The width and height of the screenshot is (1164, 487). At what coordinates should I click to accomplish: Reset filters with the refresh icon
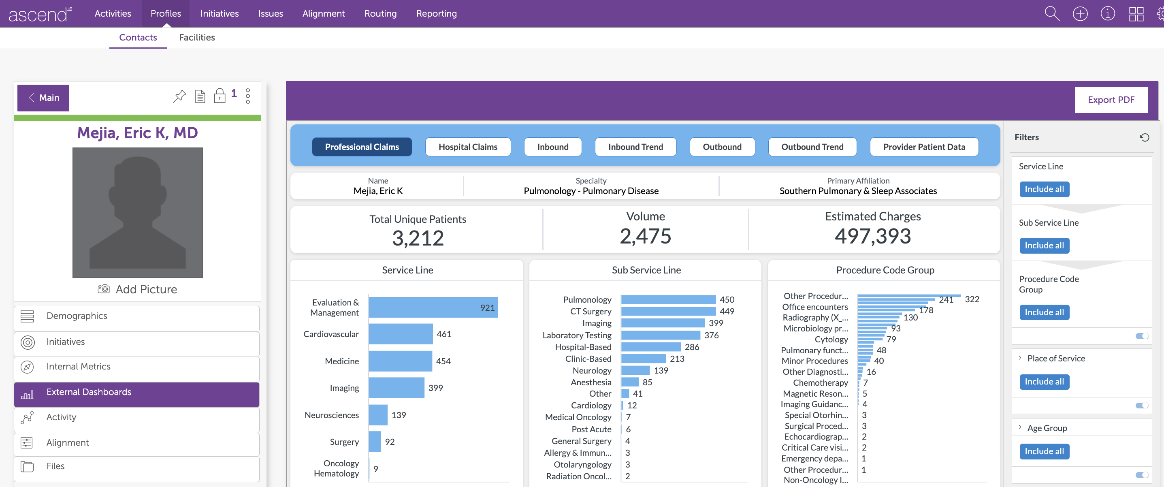click(x=1144, y=137)
